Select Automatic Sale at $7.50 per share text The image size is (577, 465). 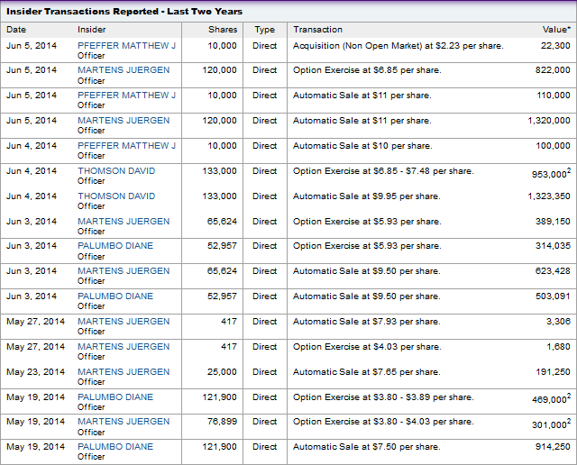point(367,447)
